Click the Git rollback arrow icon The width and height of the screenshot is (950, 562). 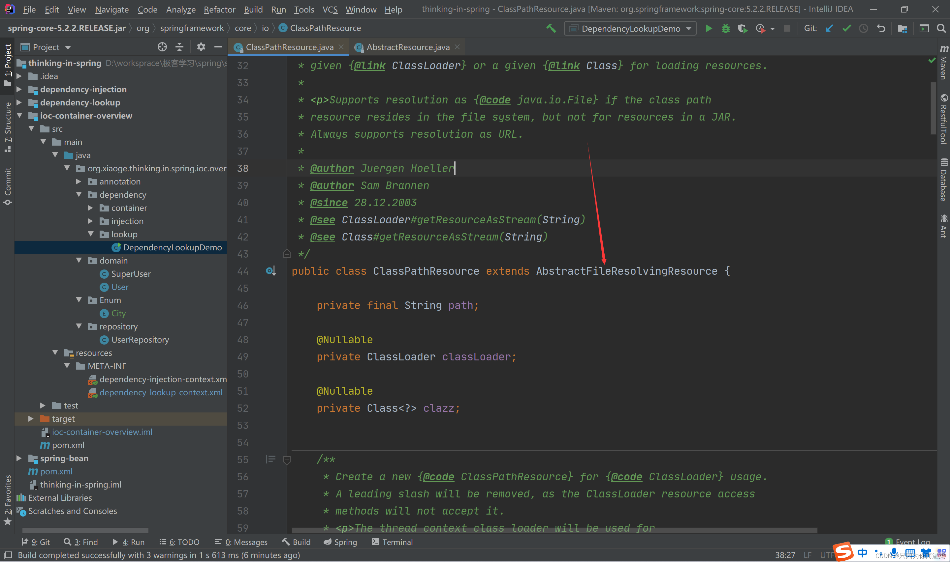pos(881,28)
